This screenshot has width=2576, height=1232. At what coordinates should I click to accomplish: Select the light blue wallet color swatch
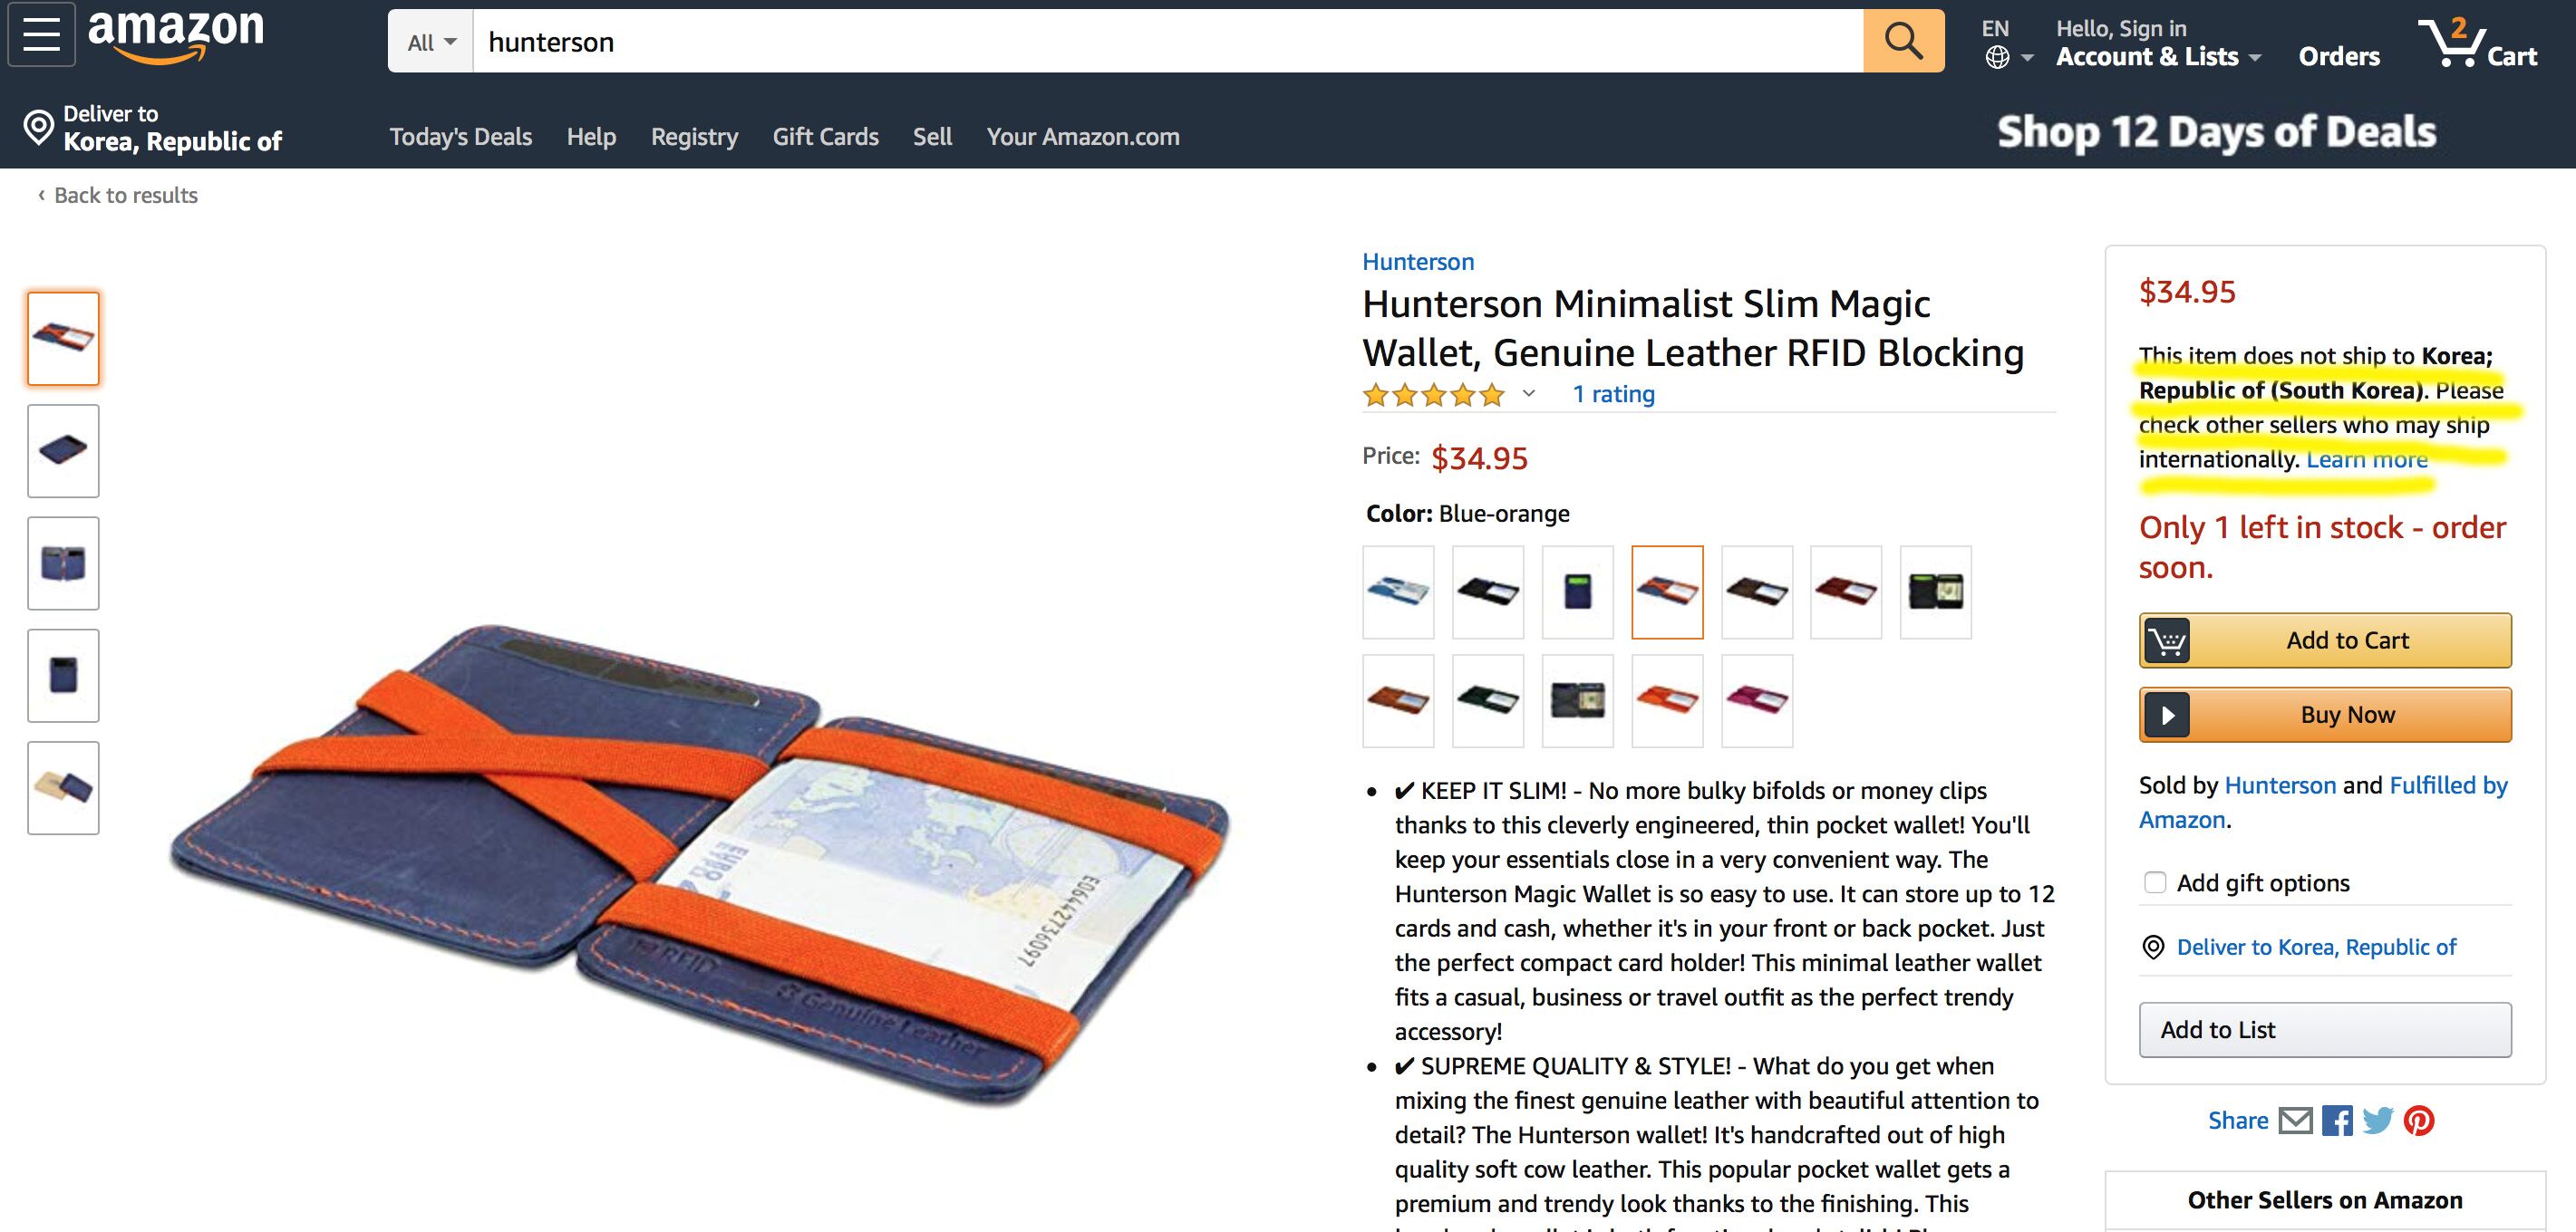[1398, 592]
